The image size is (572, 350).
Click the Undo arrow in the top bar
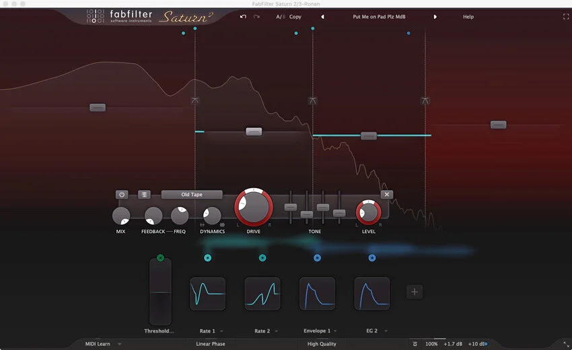[x=243, y=17]
